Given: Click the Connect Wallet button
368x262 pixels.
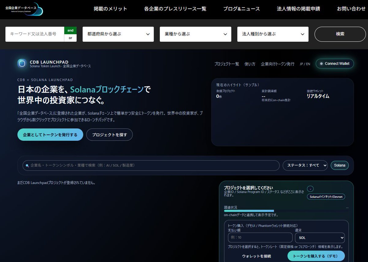Looking at the screenshot, I should (335, 63).
